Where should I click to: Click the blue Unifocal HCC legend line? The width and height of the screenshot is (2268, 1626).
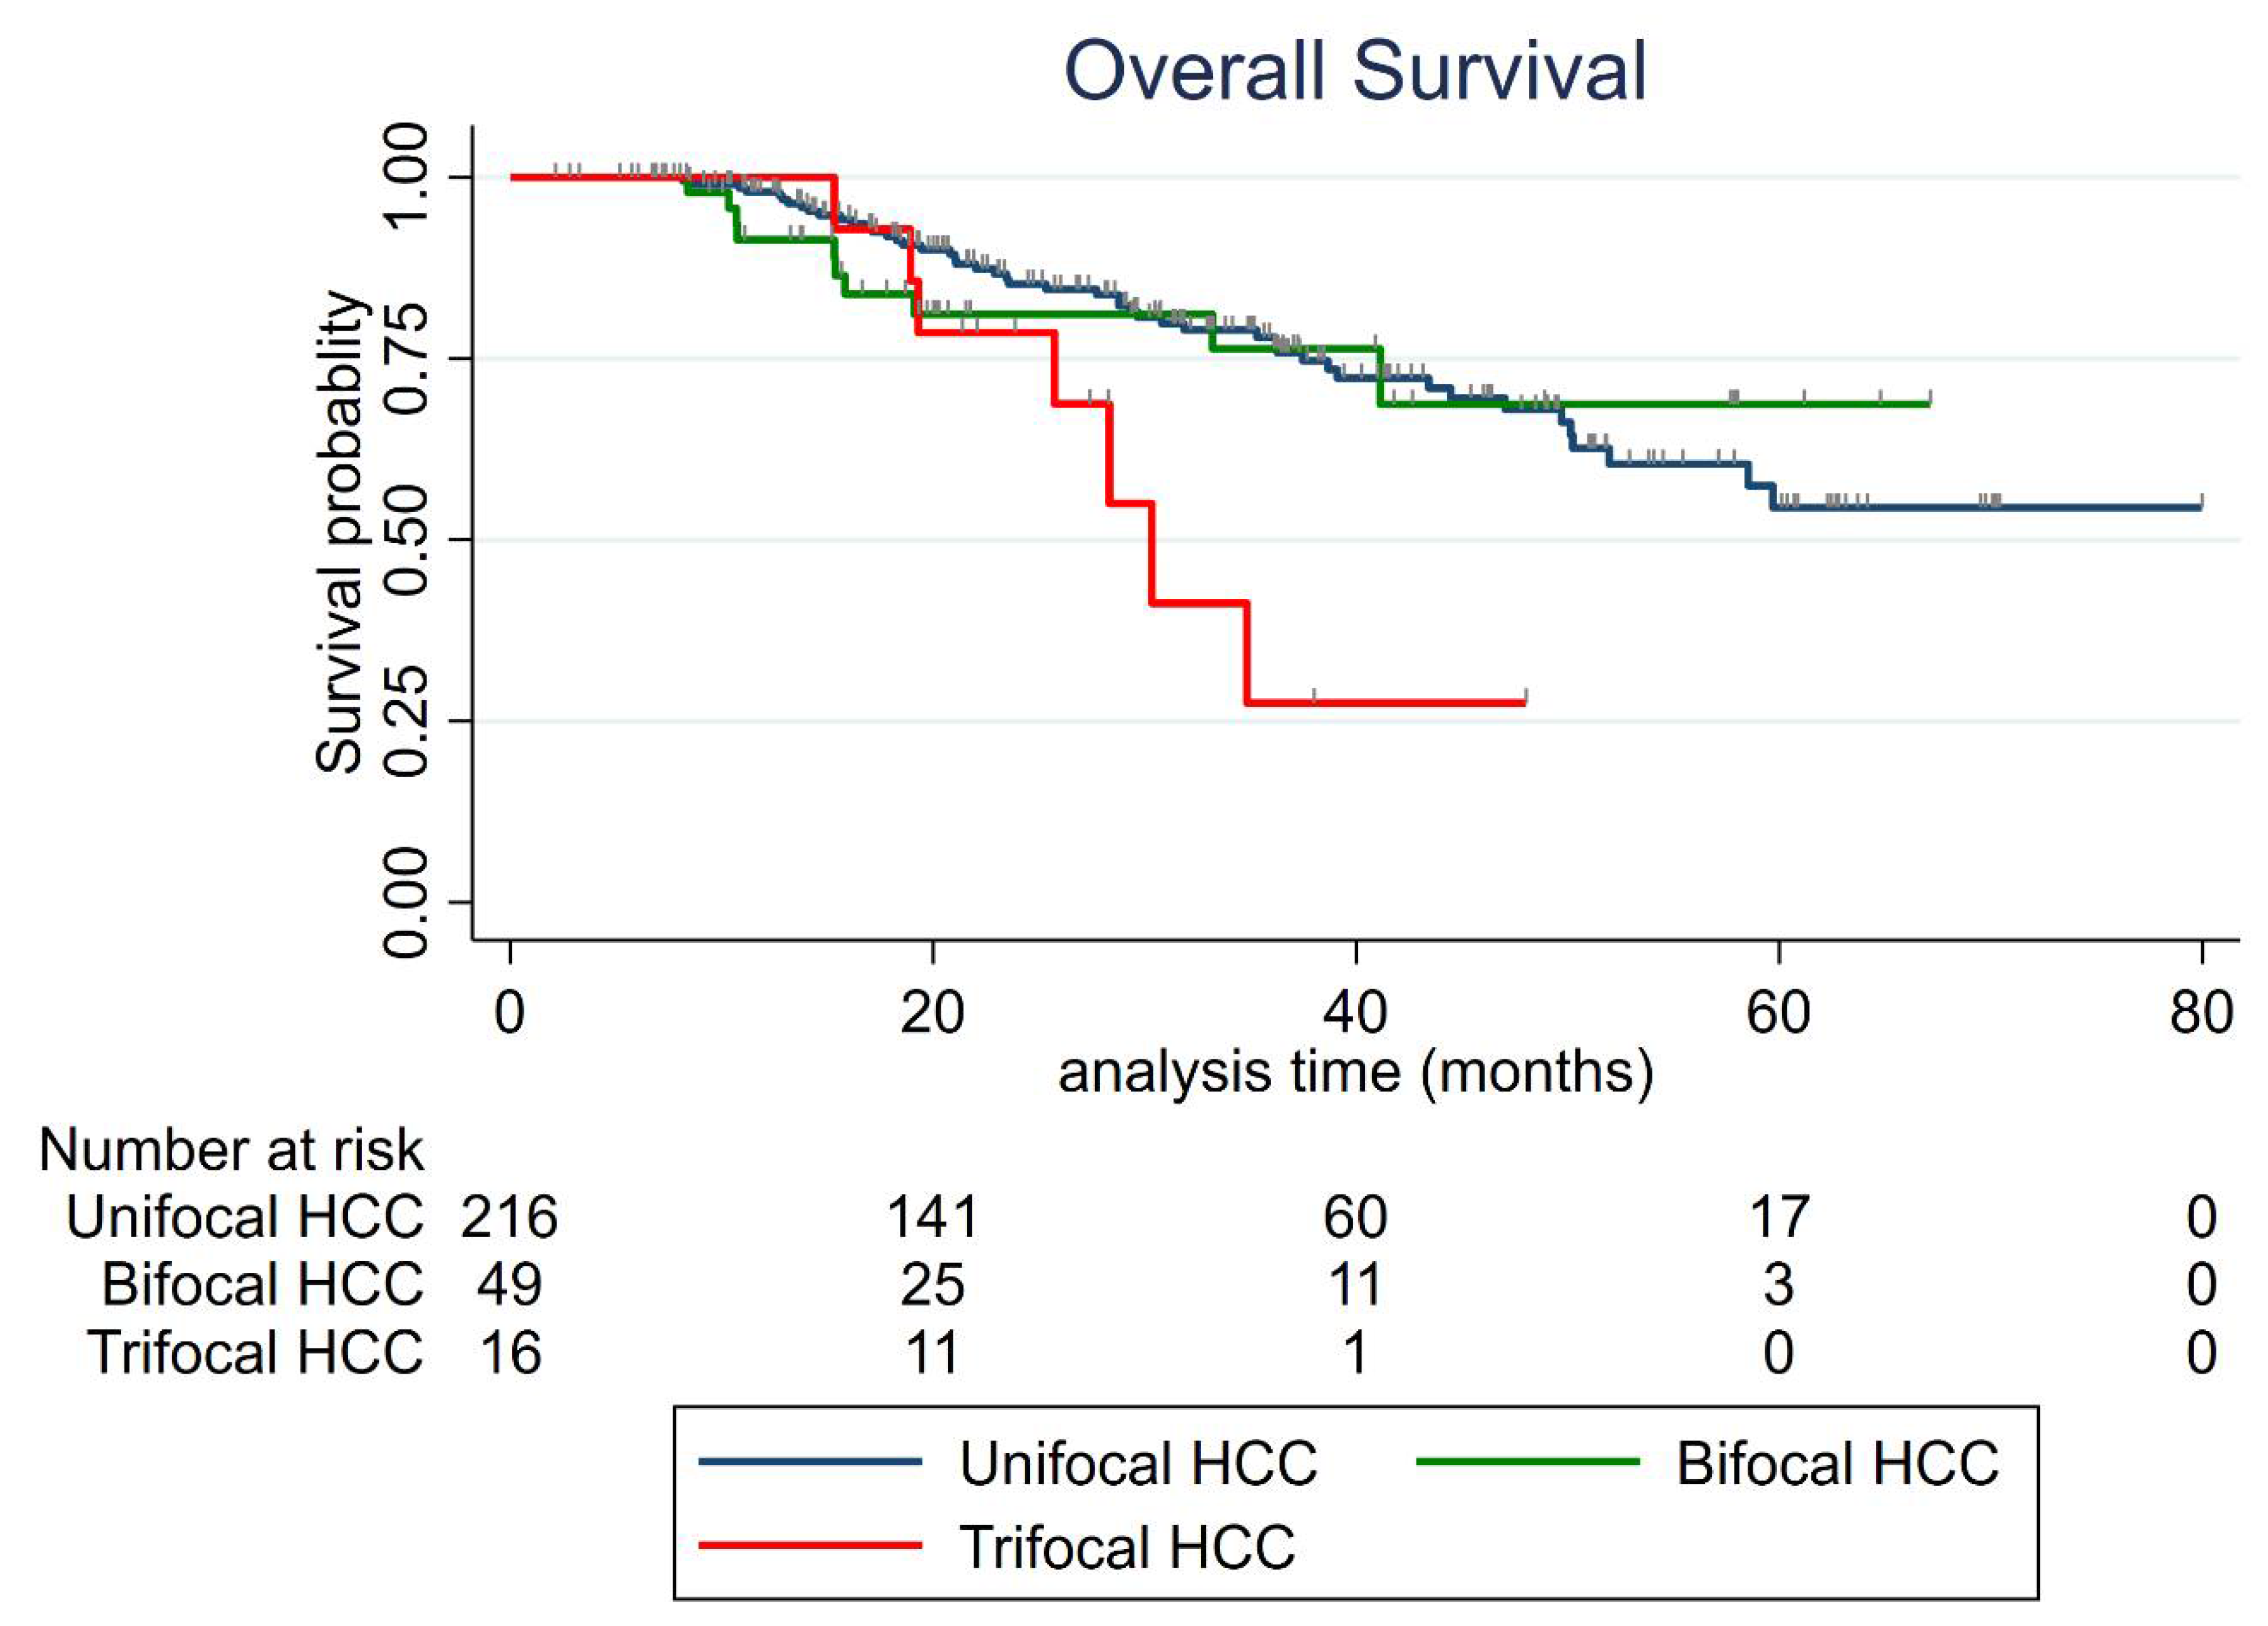[809, 1462]
